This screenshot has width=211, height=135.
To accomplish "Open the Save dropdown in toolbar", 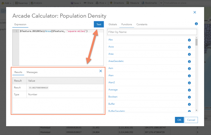I will pos(76,3).
